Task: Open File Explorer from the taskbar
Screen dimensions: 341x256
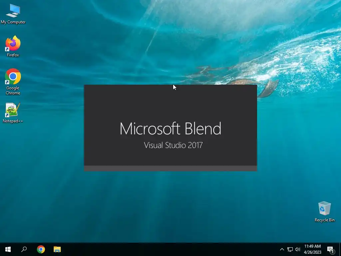Action: click(x=57, y=249)
